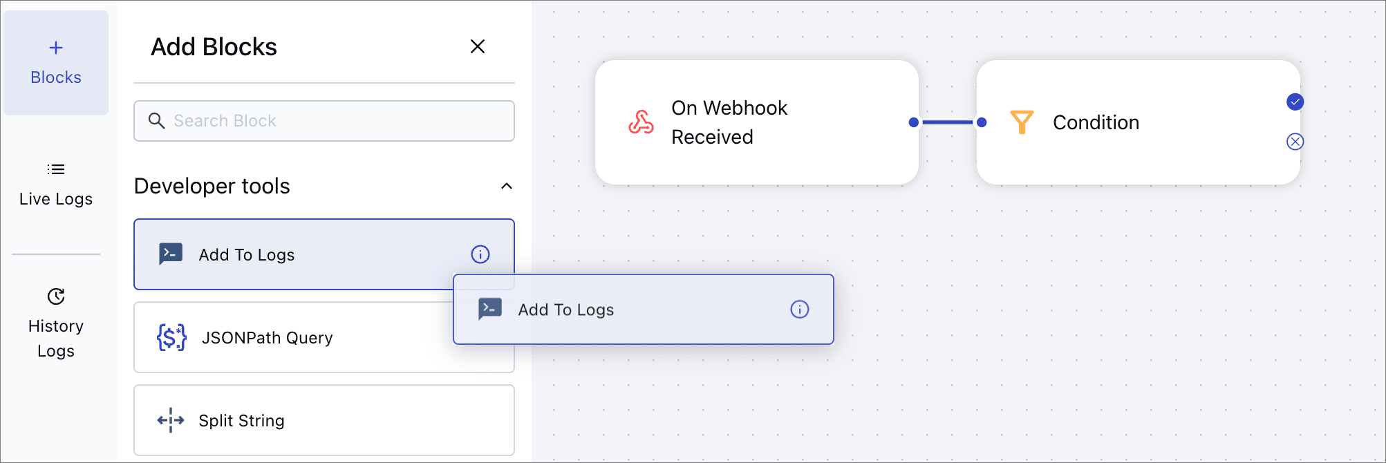Collapse the Developer tools section
Image resolution: width=1386 pixels, height=463 pixels.
(506, 186)
